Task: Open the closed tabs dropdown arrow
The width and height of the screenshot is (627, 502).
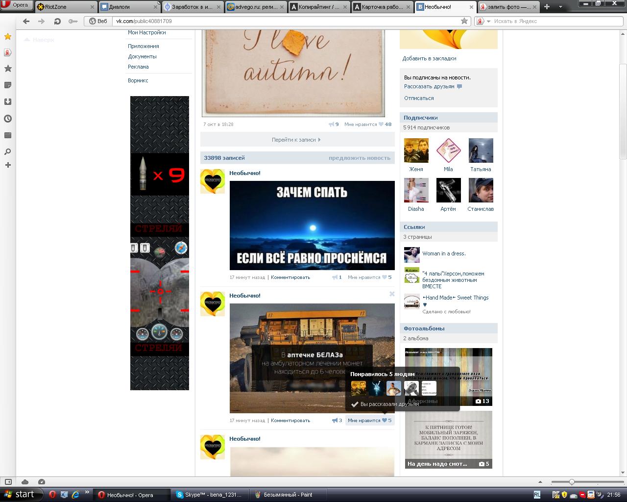Action: tap(560, 6)
